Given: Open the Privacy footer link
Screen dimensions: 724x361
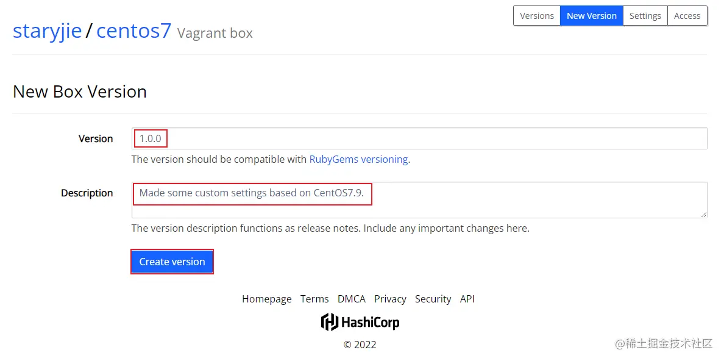Looking at the screenshot, I should (x=390, y=299).
